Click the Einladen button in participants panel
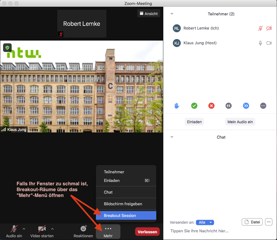 click(194, 122)
